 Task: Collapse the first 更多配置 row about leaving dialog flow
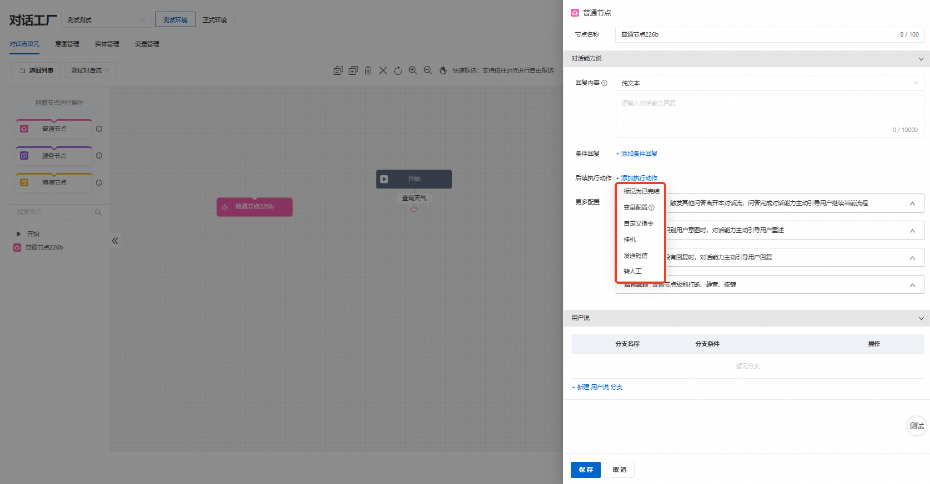click(x=912, y=203)
